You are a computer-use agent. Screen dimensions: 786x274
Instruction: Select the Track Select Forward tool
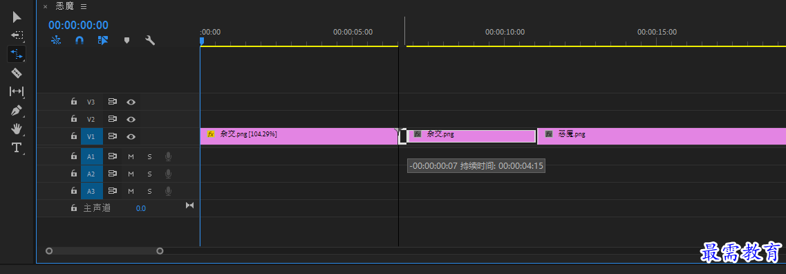coord(17,35)
